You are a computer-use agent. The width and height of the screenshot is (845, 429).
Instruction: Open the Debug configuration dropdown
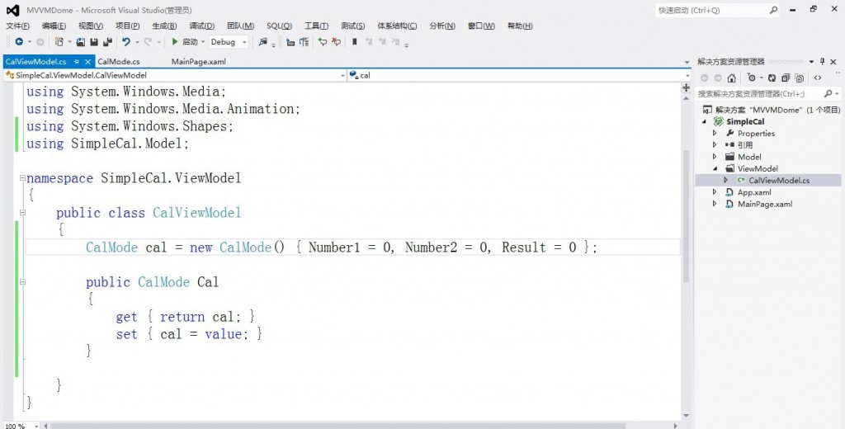tap(229, 41)
